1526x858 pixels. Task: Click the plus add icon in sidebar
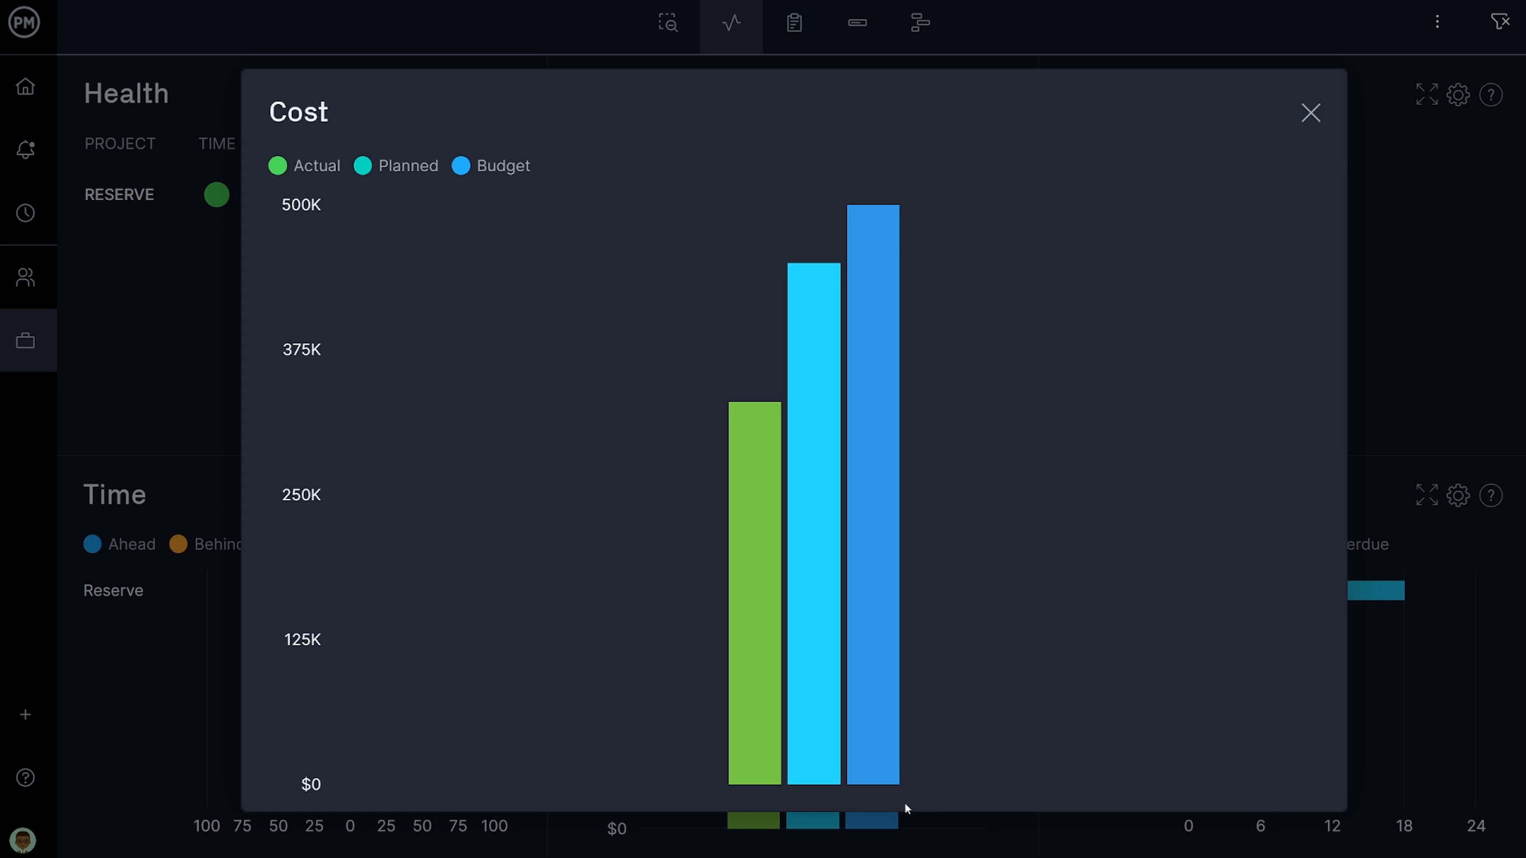coord(25,715)
